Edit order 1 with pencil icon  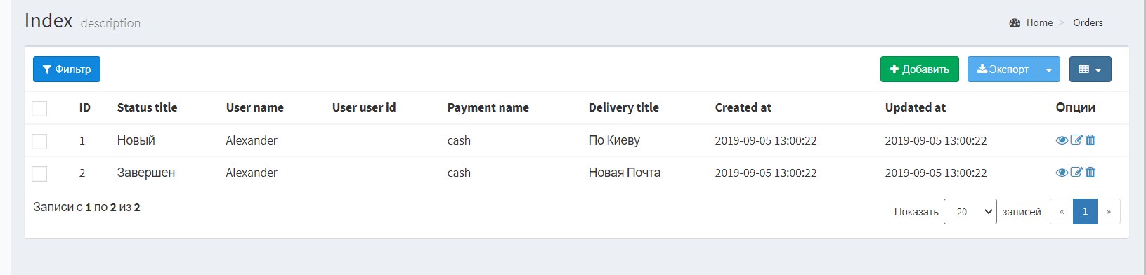pyautogui.click(x=1076, y=140)
